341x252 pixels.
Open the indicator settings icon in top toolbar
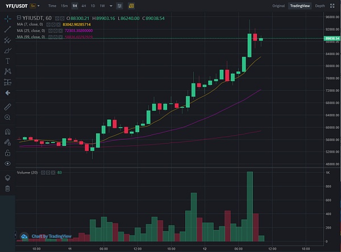point(119,6)
